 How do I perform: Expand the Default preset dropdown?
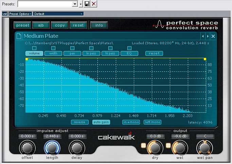(x=58, y=14)
